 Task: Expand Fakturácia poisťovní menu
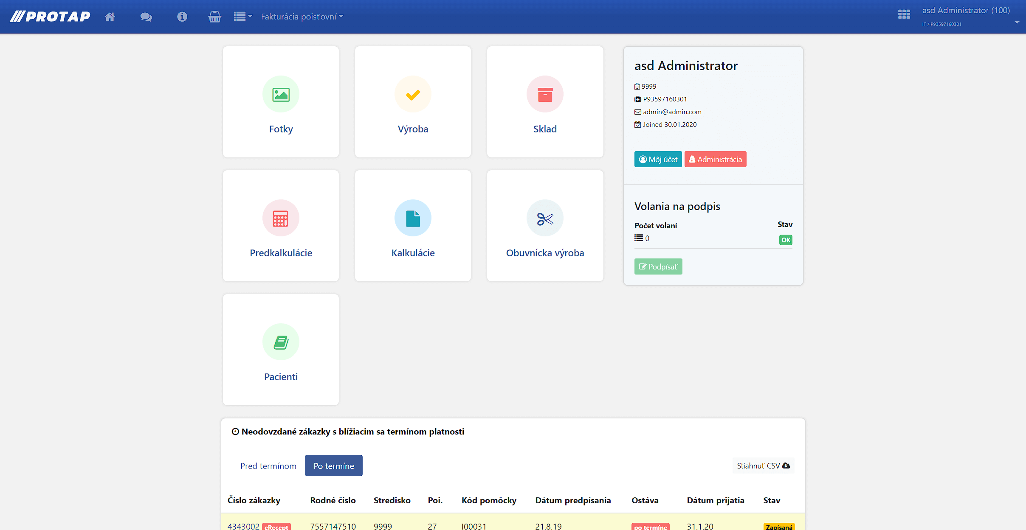click(x=302, y=17)
